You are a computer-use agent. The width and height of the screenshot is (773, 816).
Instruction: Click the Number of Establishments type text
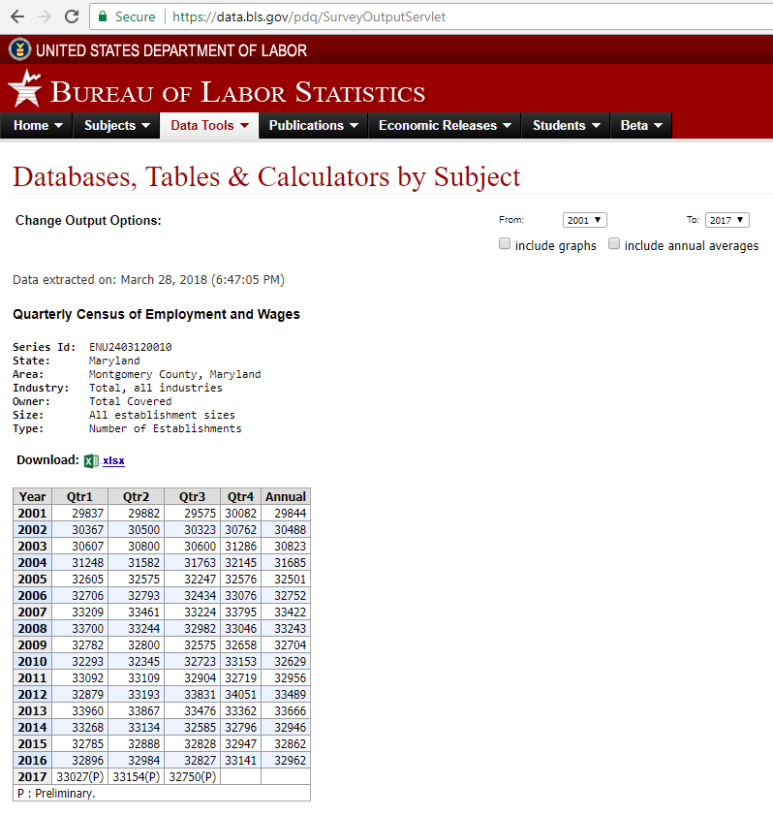coord(165,428)
